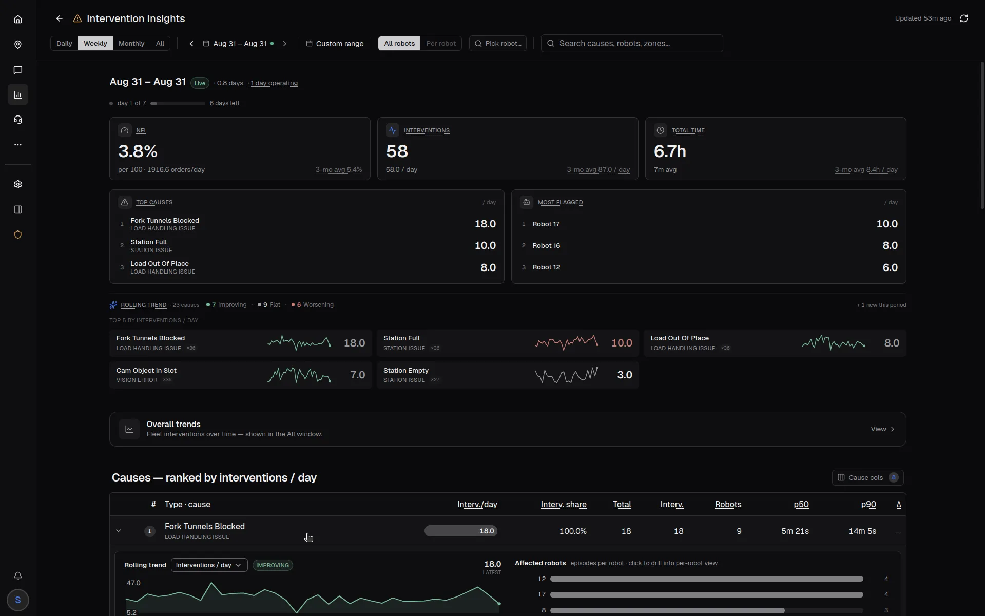Image resolution: width=985 pixels, height=616 pixels.
Task: Sort by Interv./day column header
Action: click(x=477, y=505)
